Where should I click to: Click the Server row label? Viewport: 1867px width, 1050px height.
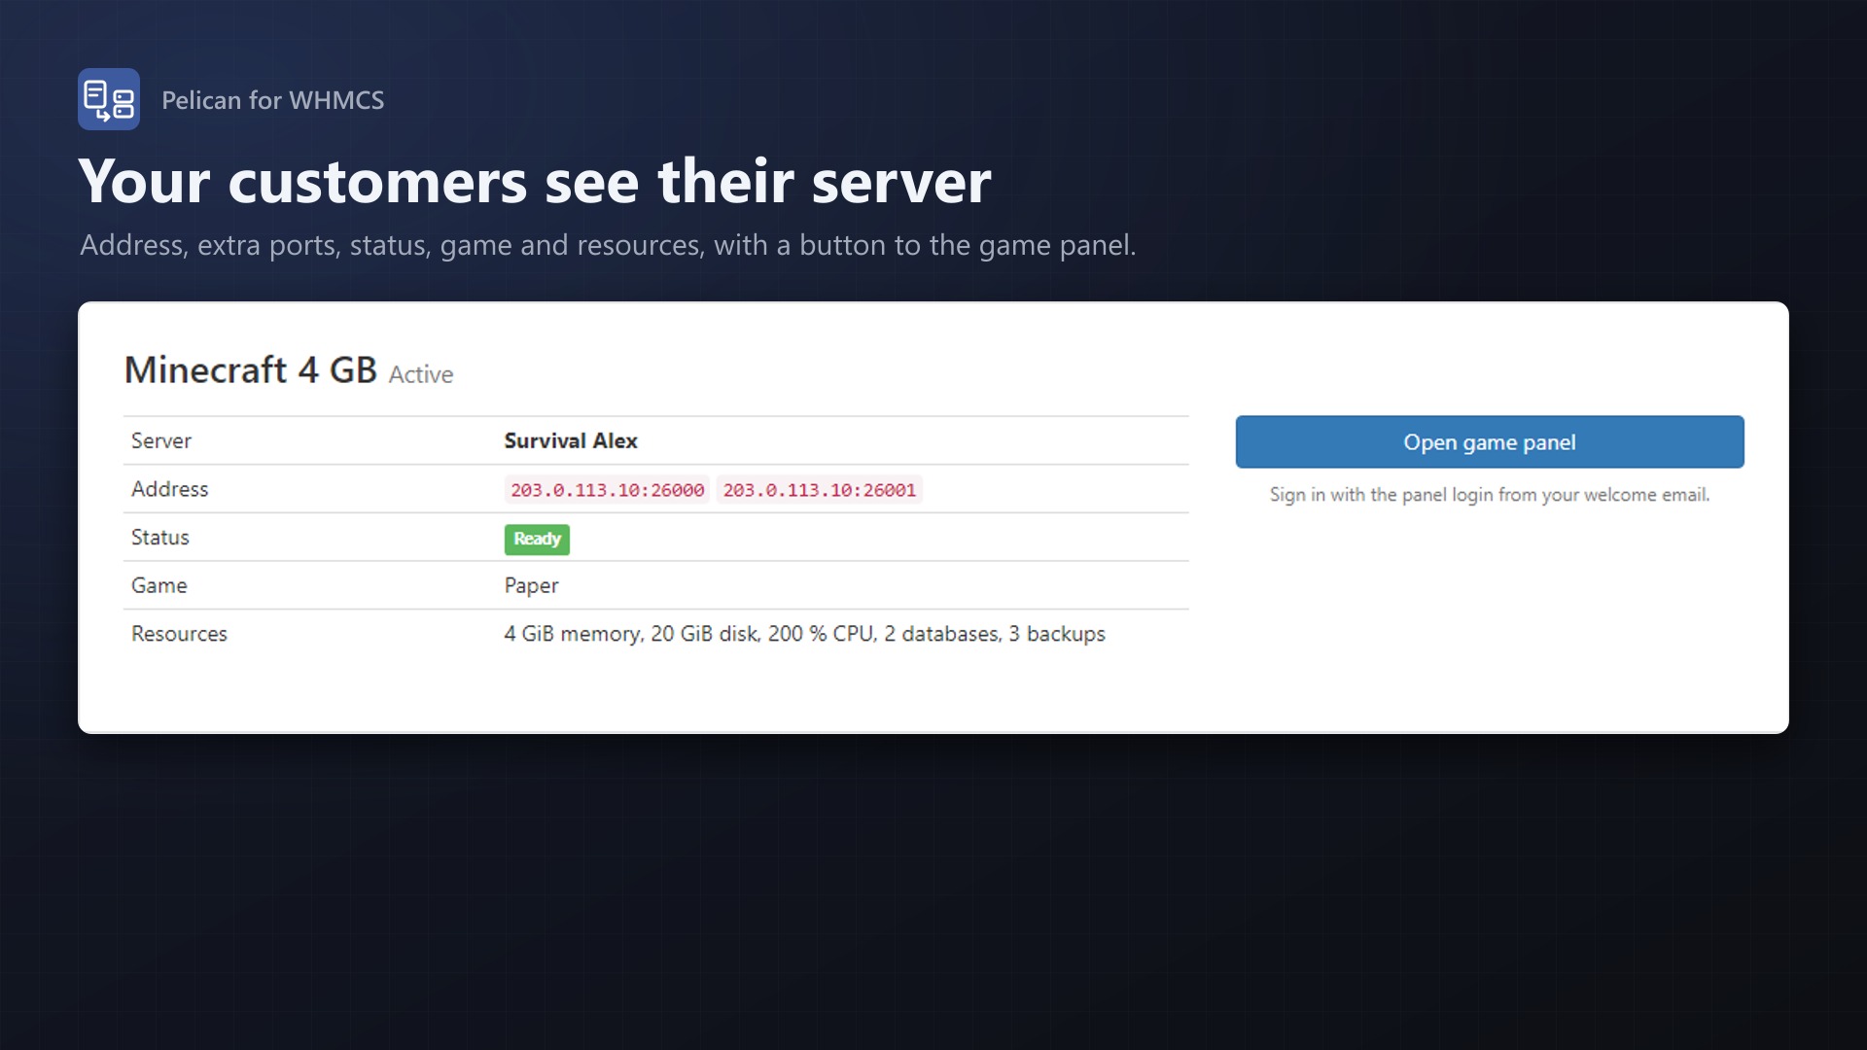(161, 440)
